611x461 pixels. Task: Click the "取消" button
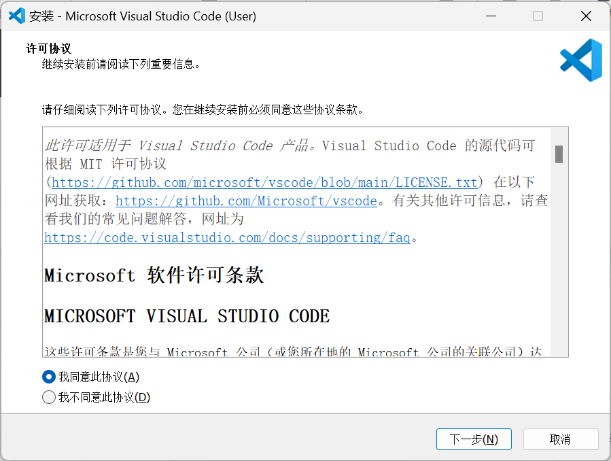[x=560, y=439]
